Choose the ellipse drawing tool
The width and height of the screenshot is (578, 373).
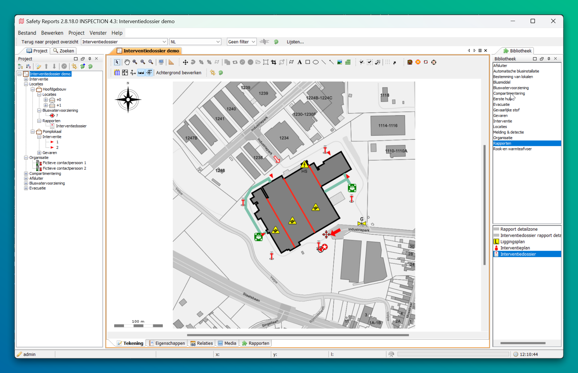(316, 62)
